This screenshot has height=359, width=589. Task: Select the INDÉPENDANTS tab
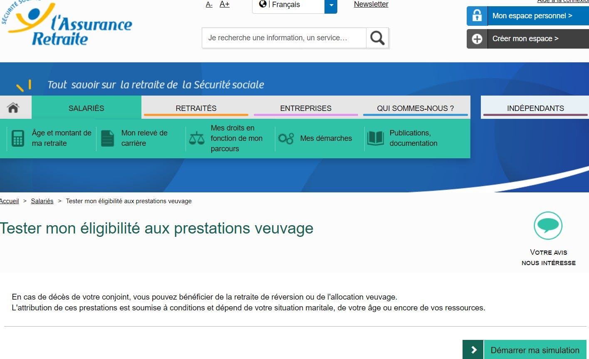pyautogui.click(x=535, y=108)
